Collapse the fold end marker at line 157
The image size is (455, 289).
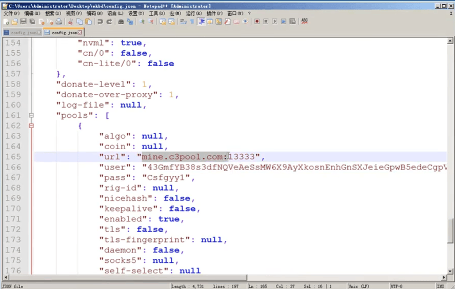[x=32, y=74]
